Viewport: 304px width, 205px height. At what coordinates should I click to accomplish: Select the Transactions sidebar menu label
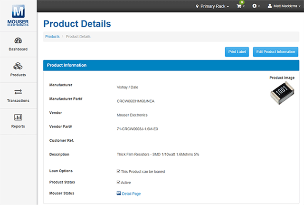tap(18, 100)
